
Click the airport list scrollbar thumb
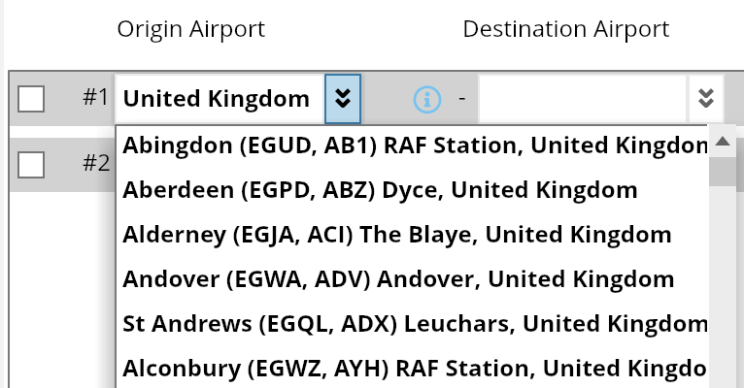(x=722, y=172)
